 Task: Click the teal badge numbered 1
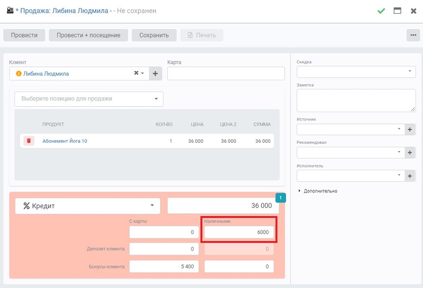tap(281, 198)
